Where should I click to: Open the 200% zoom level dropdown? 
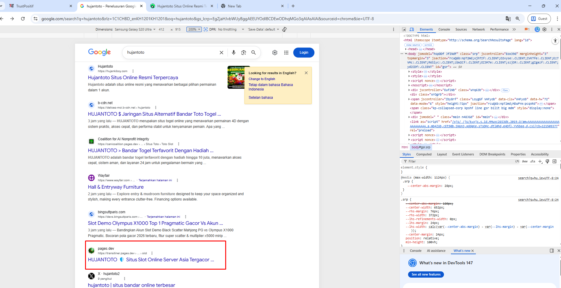tap(194, 29)
